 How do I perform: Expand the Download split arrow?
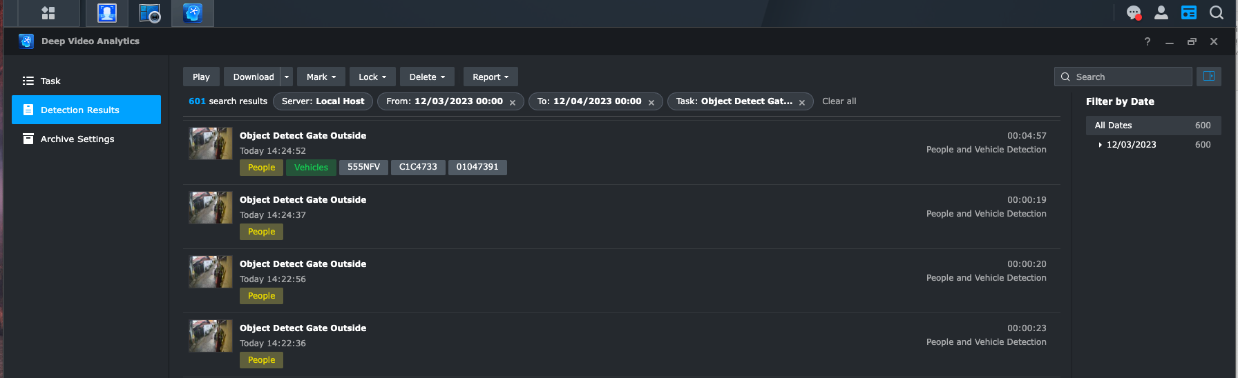287,77
